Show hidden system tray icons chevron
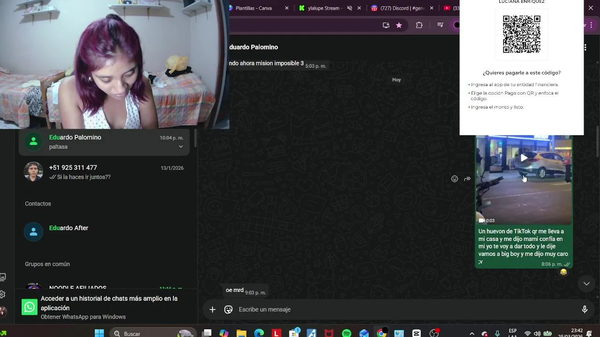Screen dimensions: 600x337 coord(472,334)
